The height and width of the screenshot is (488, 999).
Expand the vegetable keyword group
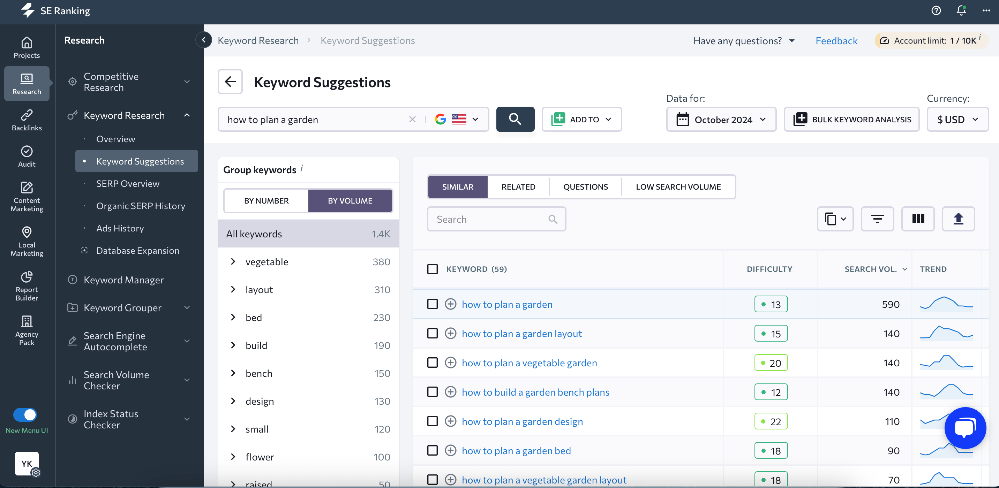click(x=233, y=261)
